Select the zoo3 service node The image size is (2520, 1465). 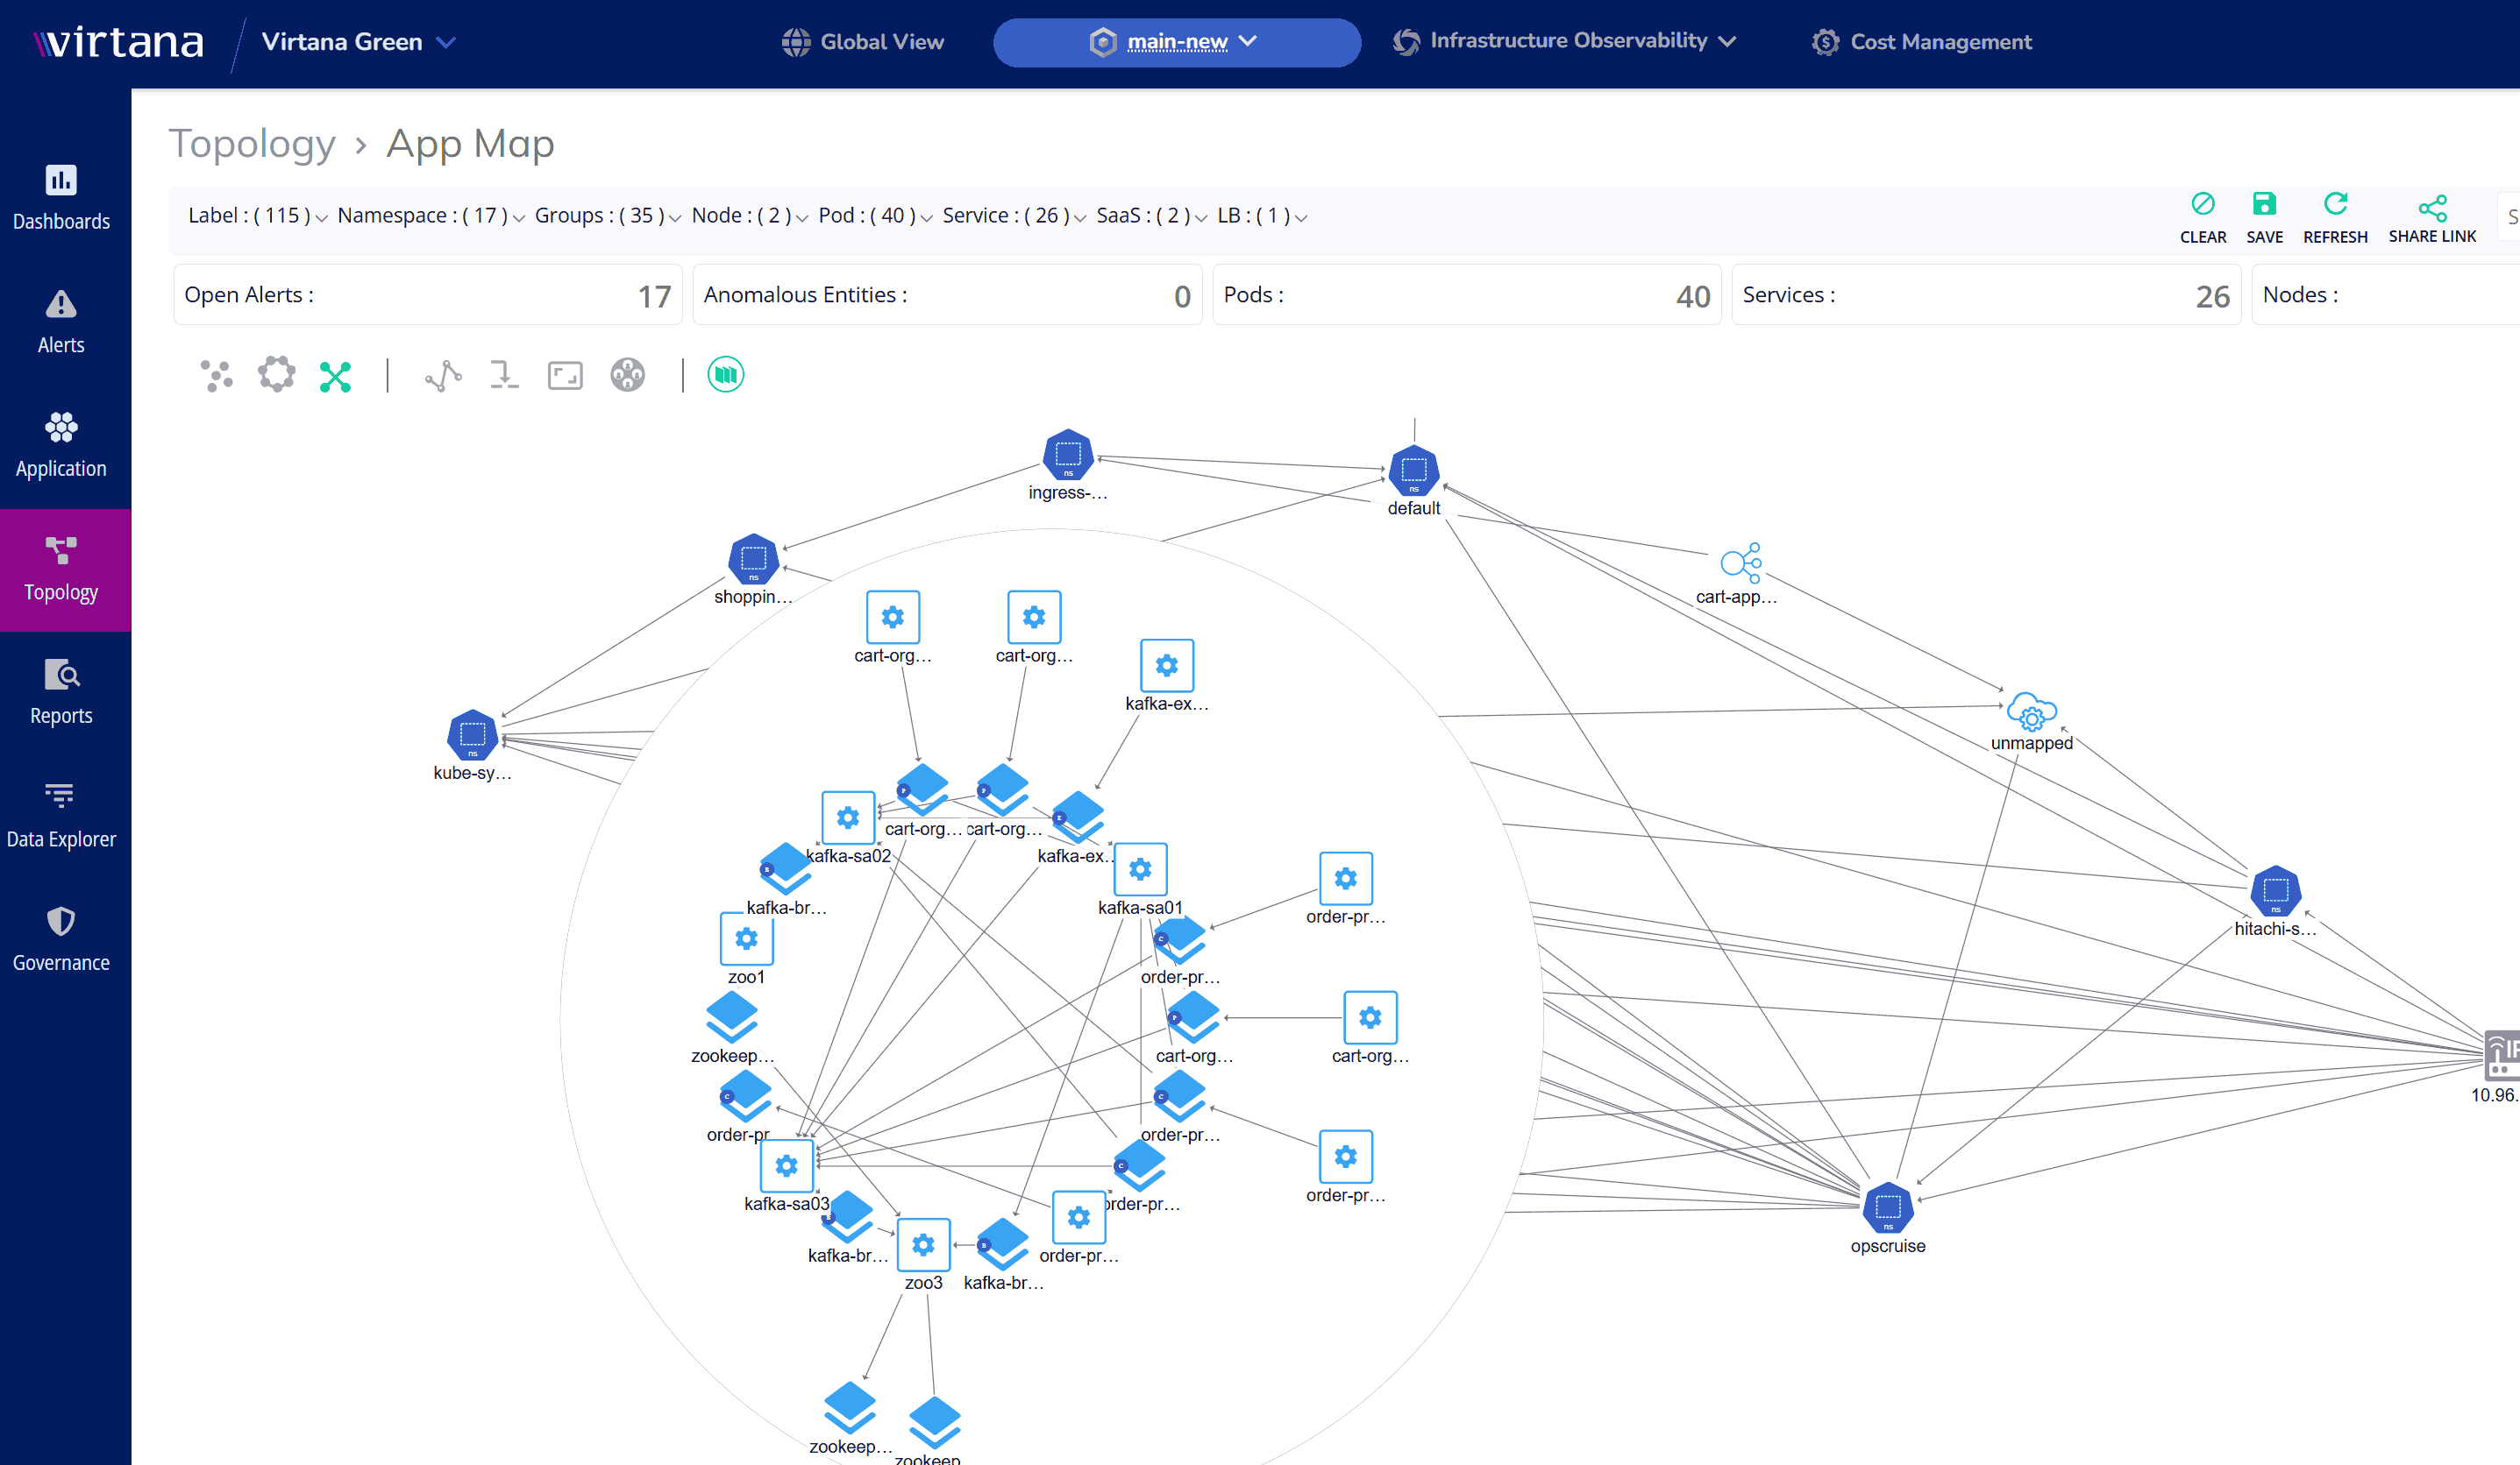click(923, 1245)
